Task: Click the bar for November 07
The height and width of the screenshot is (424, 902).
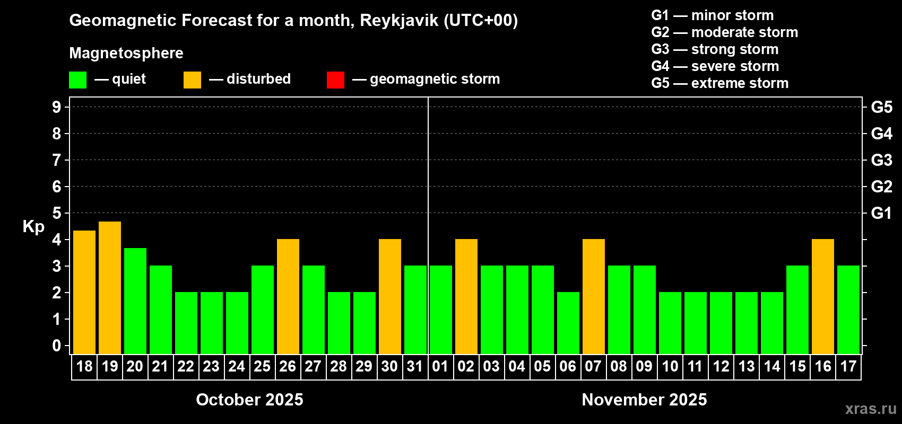Action: point(594,296)
